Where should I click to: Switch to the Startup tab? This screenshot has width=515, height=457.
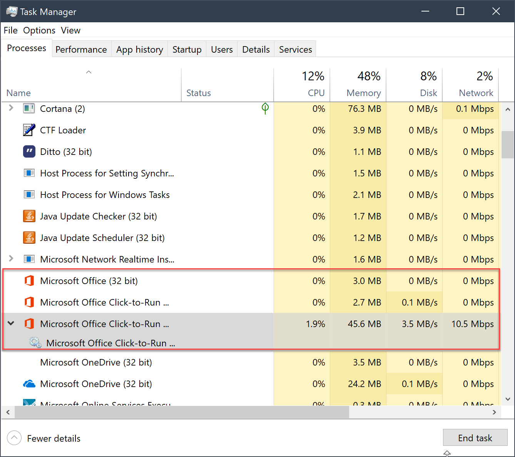(187, 49)
